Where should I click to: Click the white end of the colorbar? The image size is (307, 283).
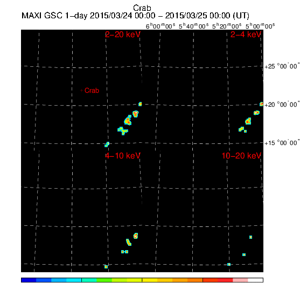click(x=255, y=280)
